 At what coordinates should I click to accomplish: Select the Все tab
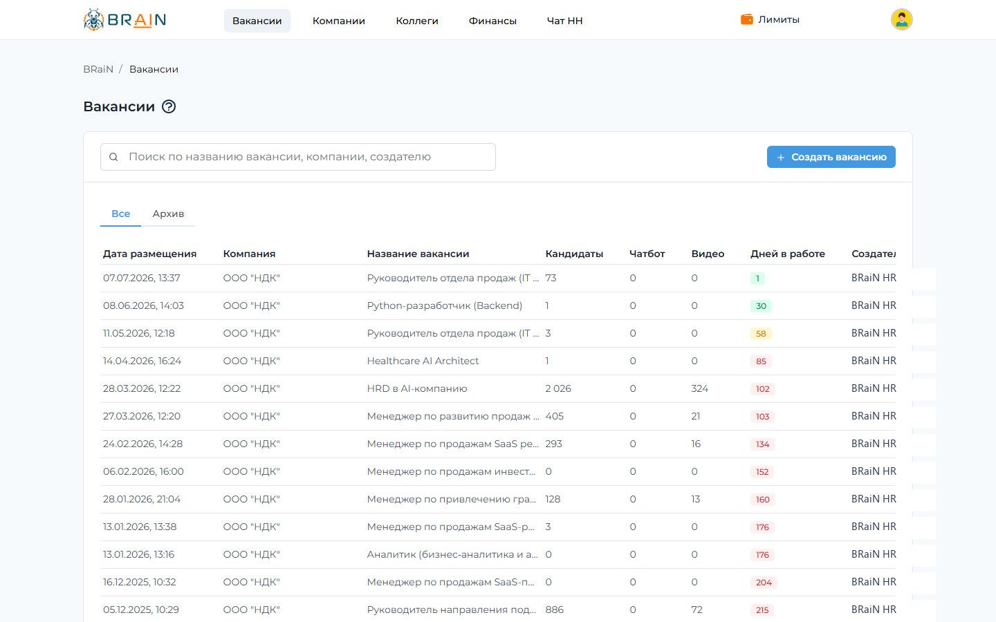[121, 214]
